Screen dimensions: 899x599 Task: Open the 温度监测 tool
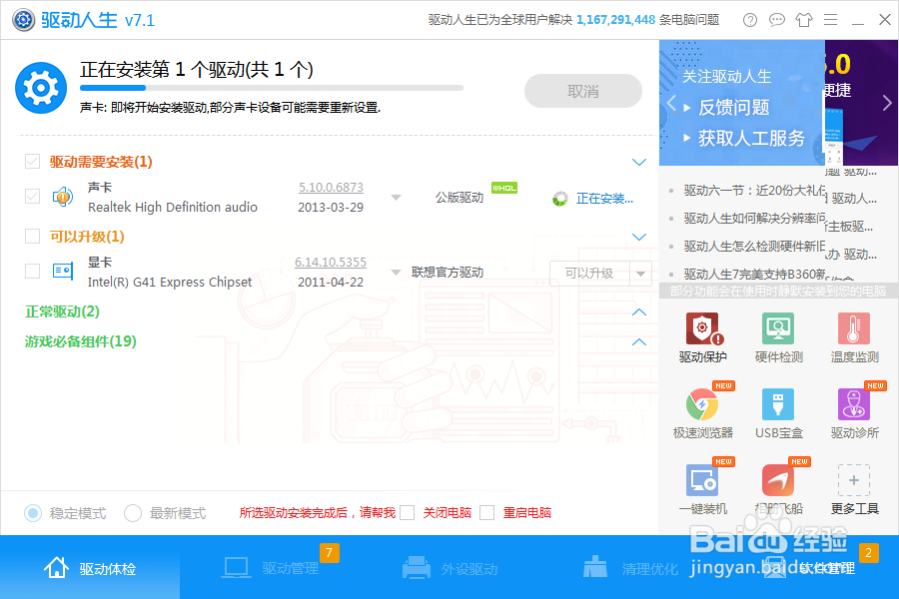pos(854,337)
